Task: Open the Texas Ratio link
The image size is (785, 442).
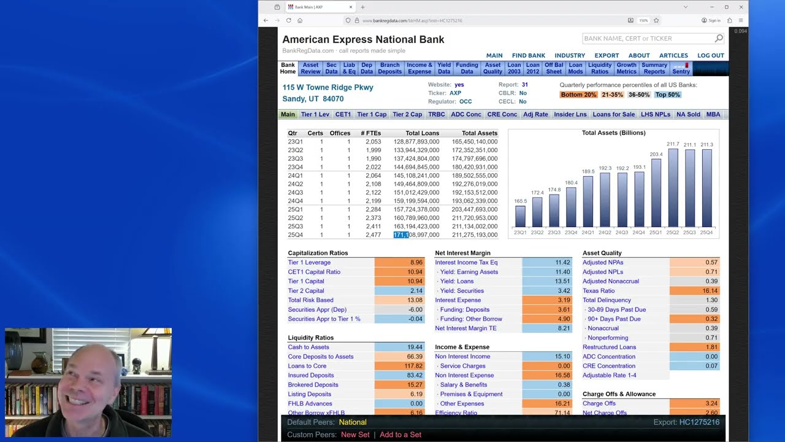Action: coord(599,291)
